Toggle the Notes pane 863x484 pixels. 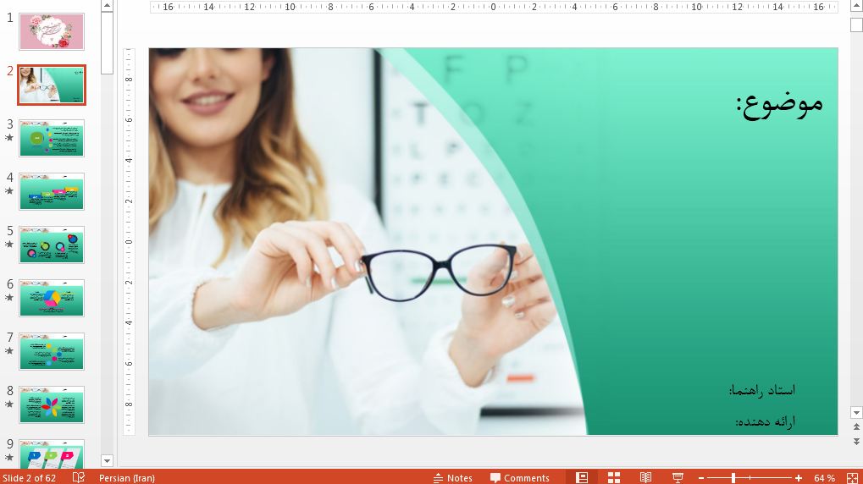[452, 478]
